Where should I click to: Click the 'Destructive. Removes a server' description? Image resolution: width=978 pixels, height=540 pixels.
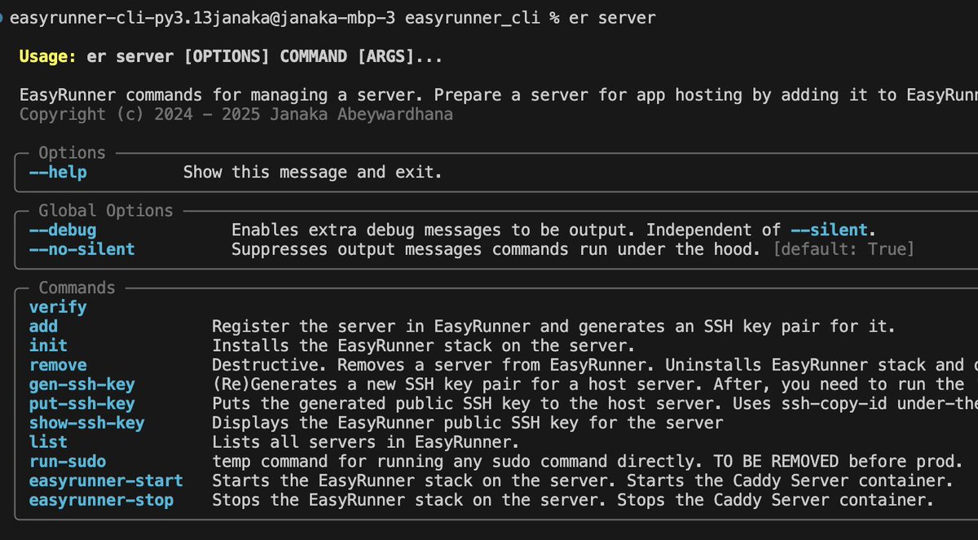351,365
